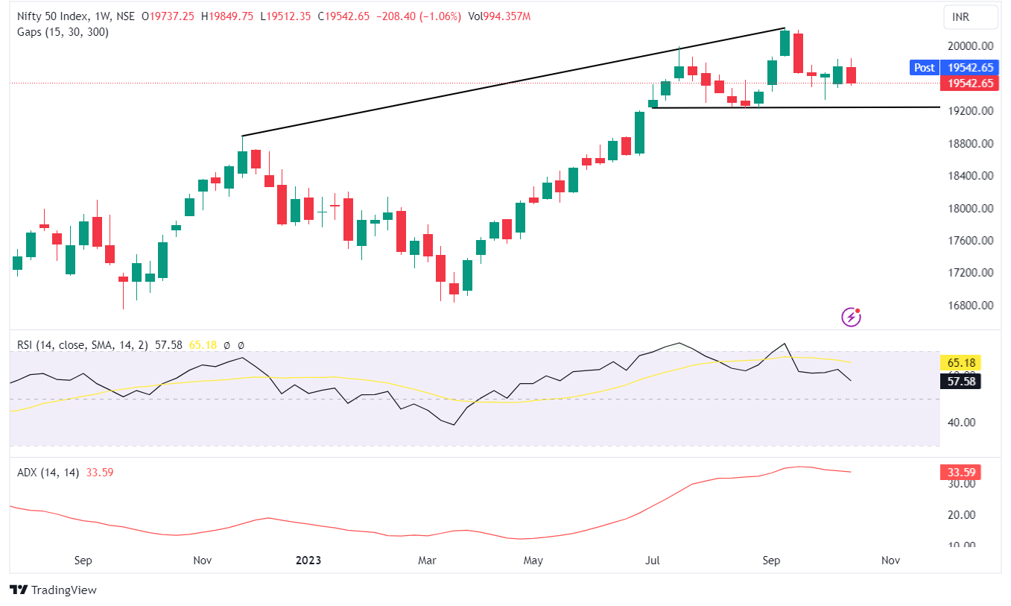Screen dimensions: 1011x606
Task: Click the Jul label on time axis
Action: tap(652, 559)
